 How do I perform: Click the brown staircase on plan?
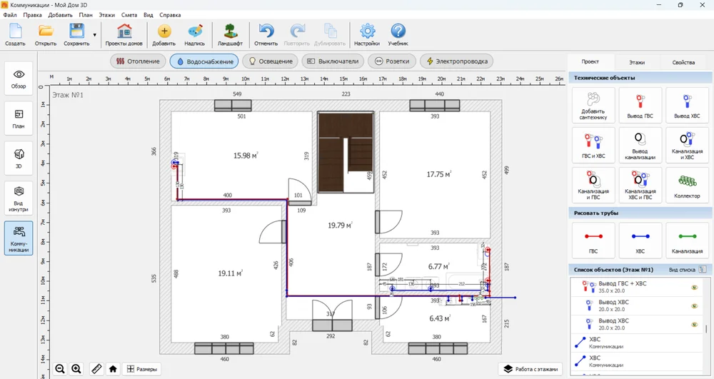tap(346, 152)
